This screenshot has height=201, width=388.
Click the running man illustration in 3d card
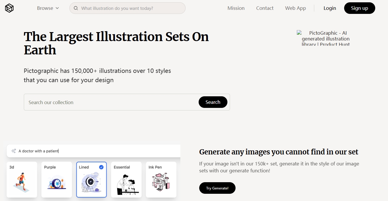point(22,182)
